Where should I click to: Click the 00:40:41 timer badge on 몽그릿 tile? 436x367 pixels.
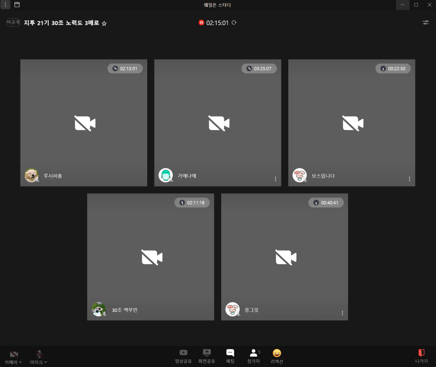pyautogui.click(x=326, y=203)
